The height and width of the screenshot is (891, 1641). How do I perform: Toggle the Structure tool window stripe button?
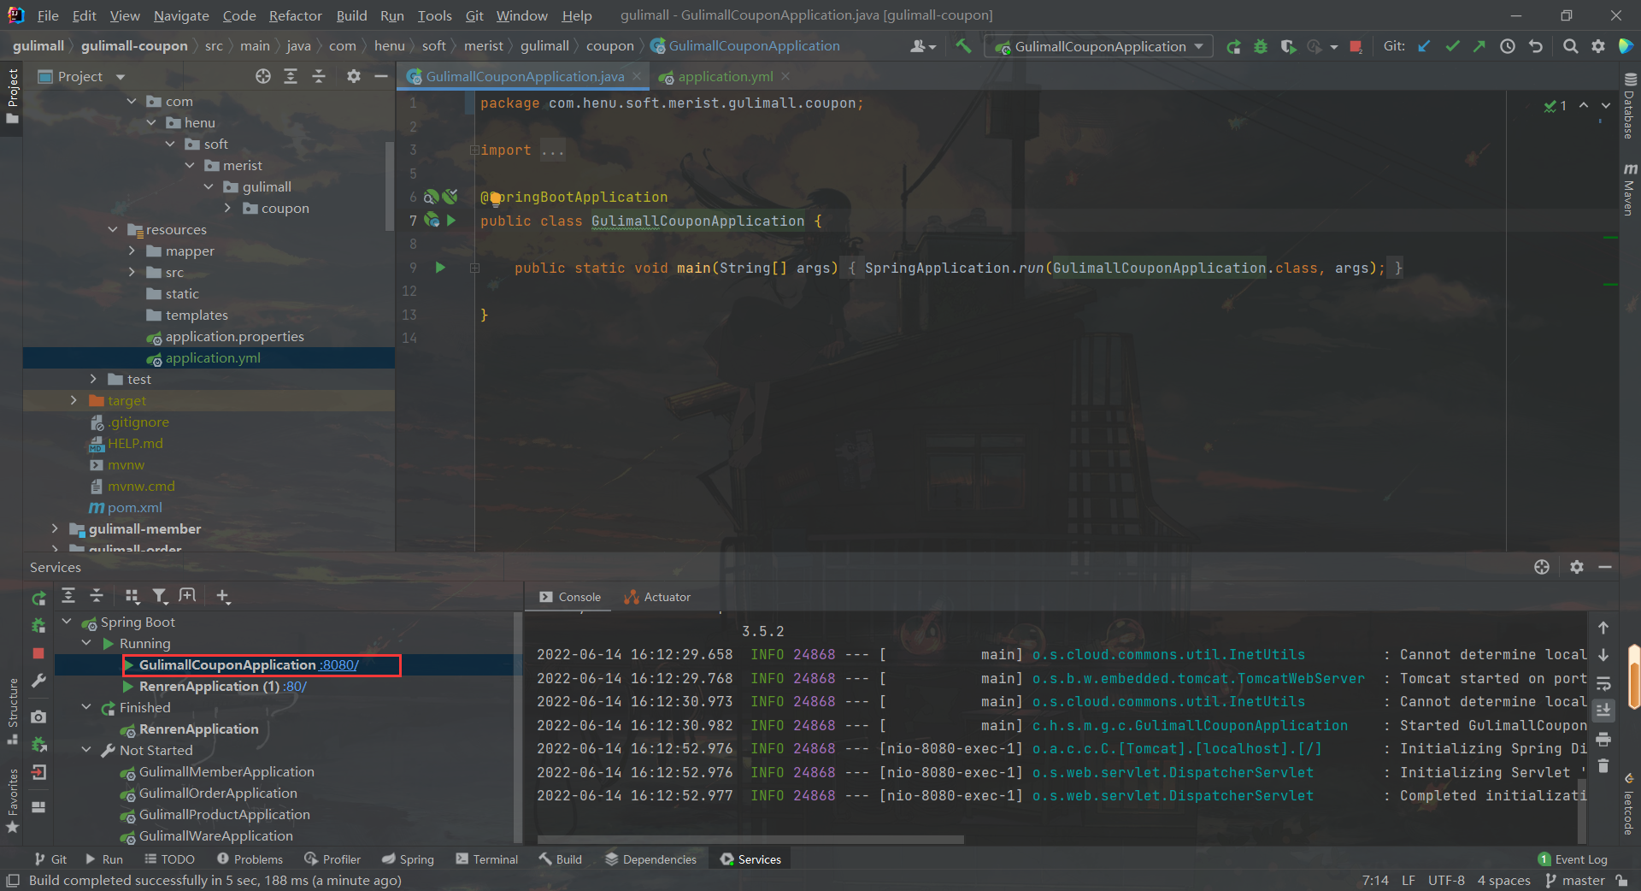pos(12,711)
